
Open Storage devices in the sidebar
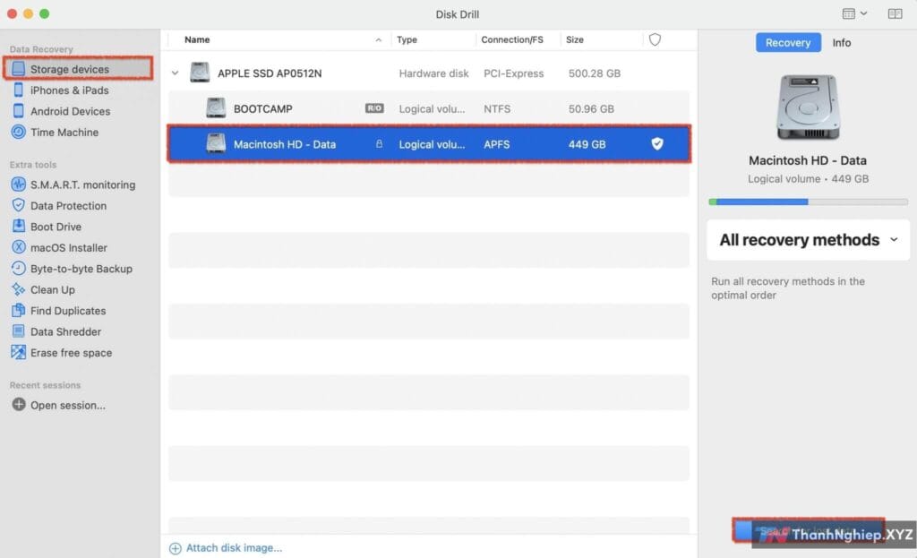point(78,69)
